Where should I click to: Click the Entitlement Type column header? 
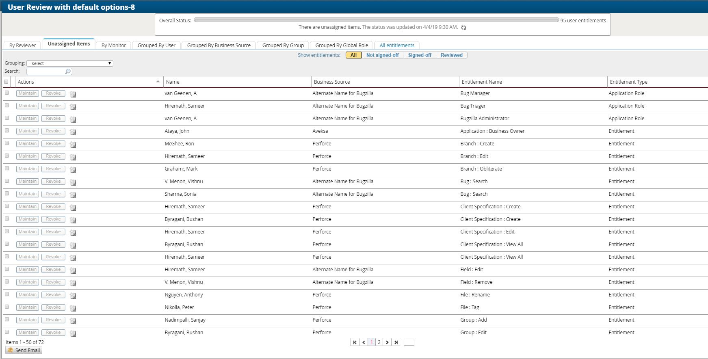pyautogui.click(x=628, y=82)
